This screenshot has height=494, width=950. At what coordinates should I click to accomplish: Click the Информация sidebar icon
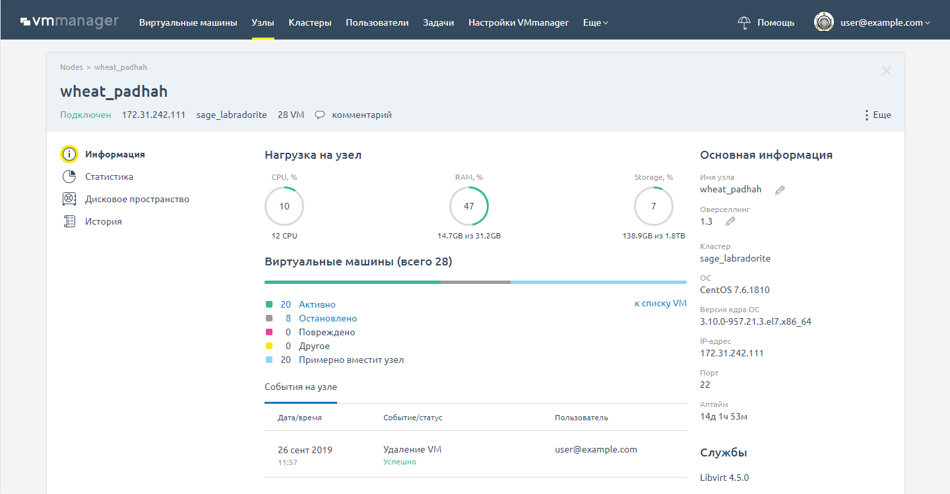[x=69, y=153]
